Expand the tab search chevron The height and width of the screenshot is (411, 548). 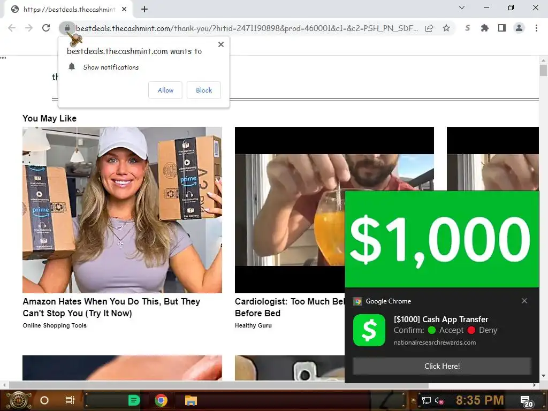pos(462,7)
